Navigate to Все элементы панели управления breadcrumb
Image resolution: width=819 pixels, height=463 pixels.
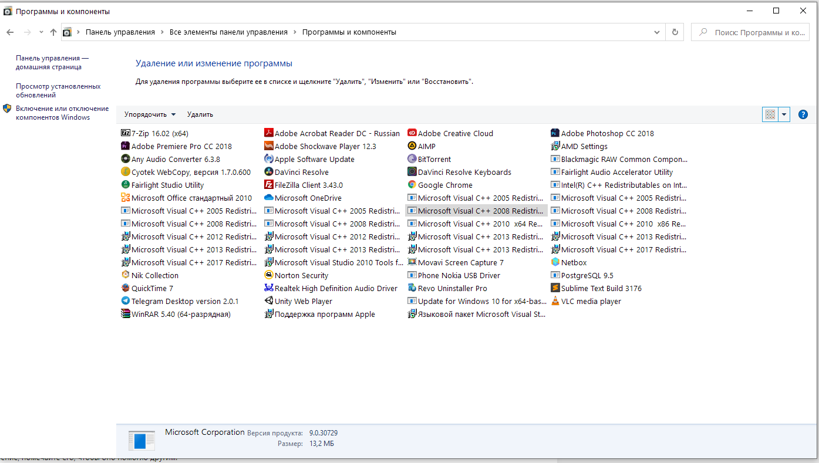tap(228, 32)
